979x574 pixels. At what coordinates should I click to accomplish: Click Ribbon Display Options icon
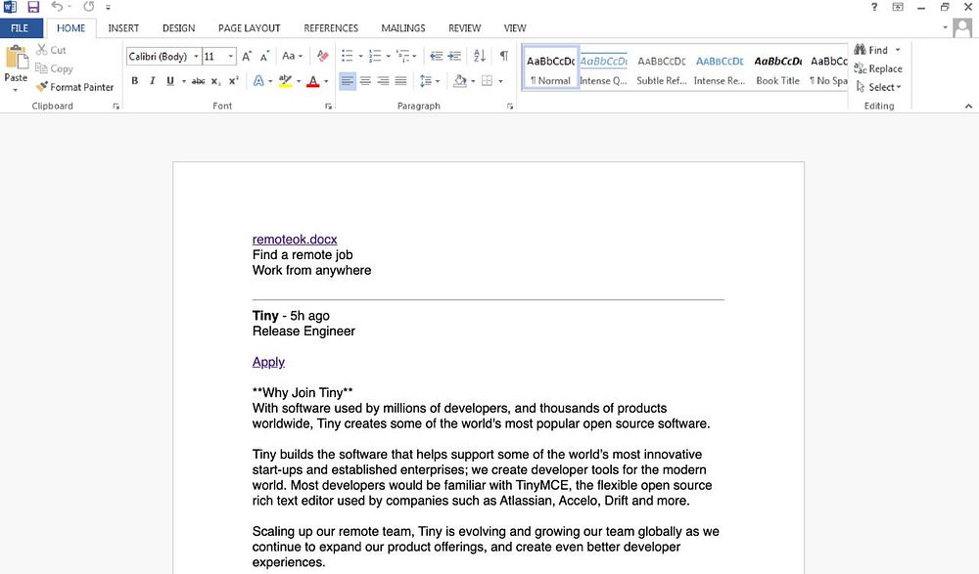pyautogui.click(x=897, y=7)
